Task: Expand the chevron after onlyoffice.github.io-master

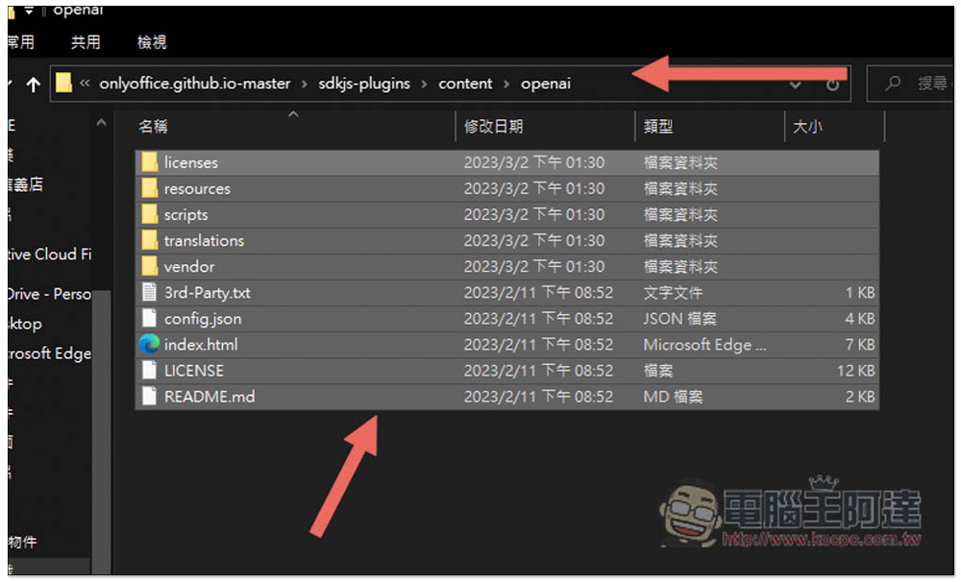Action: pos(304,84)
